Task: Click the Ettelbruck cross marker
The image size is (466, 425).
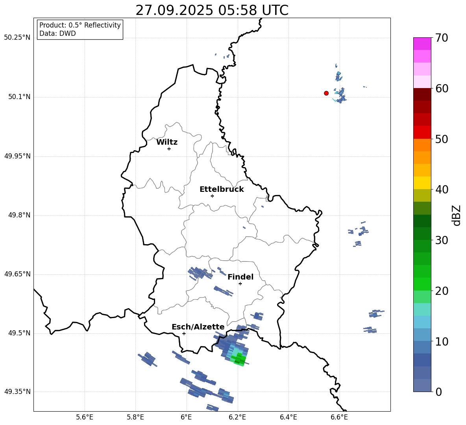Action: coord(212,196)
